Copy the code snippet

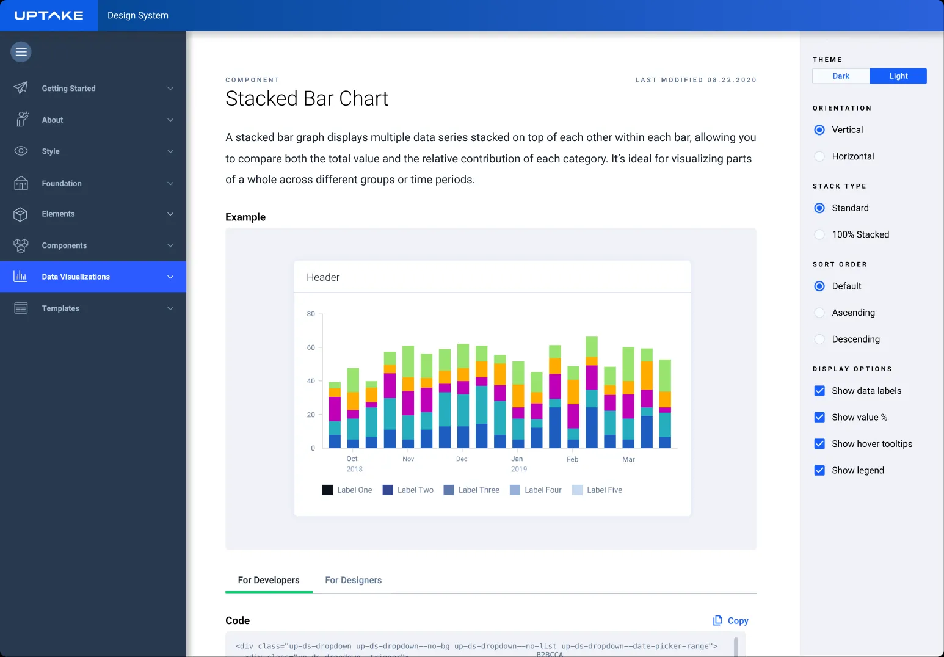[x=731, y=620]
